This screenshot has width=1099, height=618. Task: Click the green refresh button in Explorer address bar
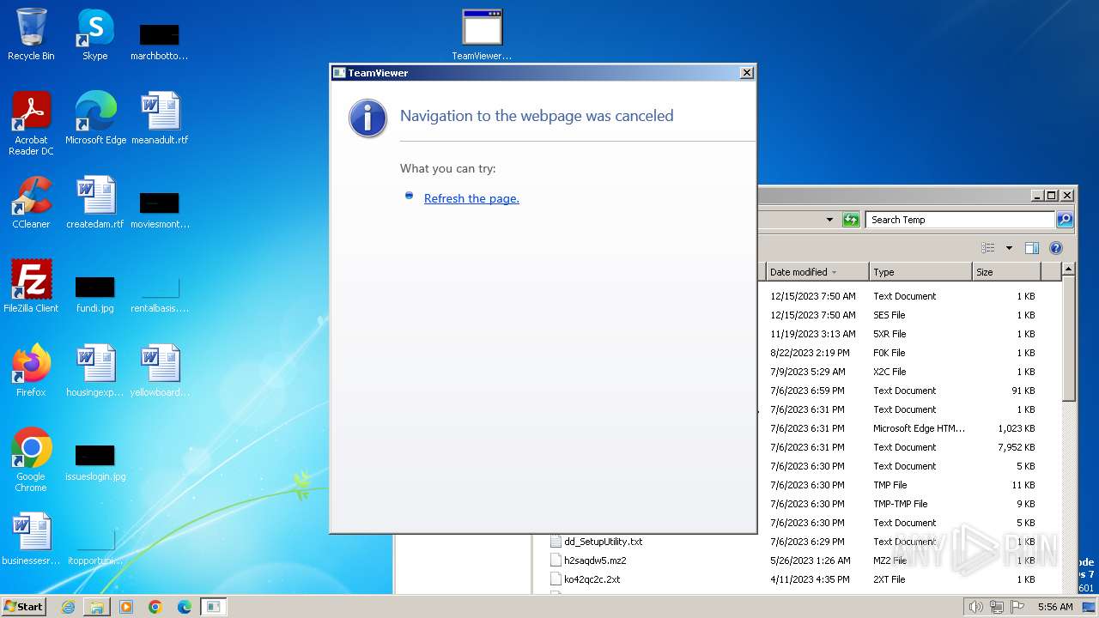click(x=851, y=220)
